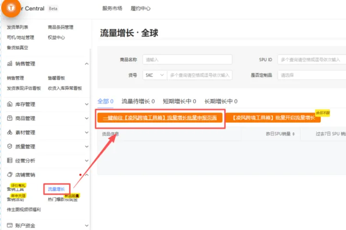Click 一键前往凌风跨境工具箱 流量增长批量申报页面 button
This screenshot has width=346, height=230.
(160, 118)
